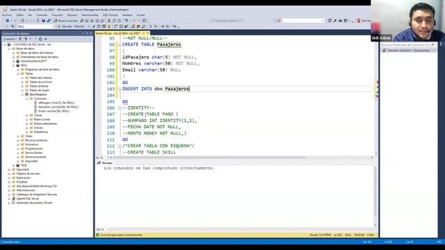445x250 pixels.
Task: Open the editor zoom level dropdown
Action: (x=108, y=158)
